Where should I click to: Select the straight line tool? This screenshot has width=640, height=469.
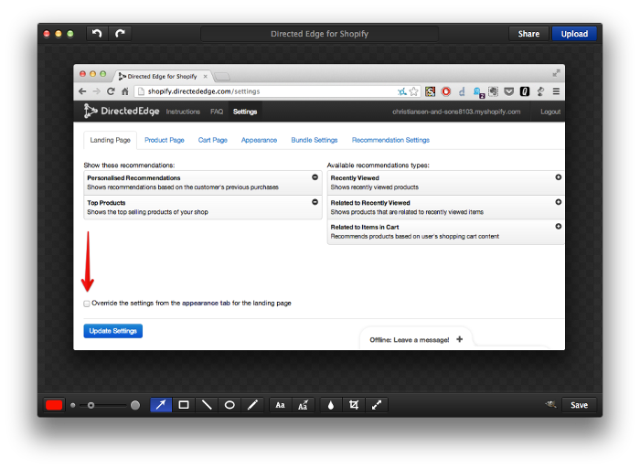pos(207,405)
